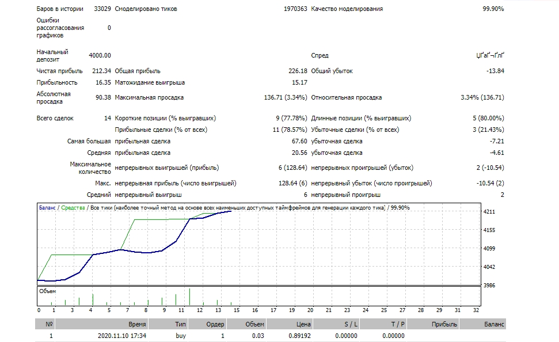Screen dimensions: 559x342
Task: Click the consecutive profit value 128.64 (6)
Action: (292, 183)
